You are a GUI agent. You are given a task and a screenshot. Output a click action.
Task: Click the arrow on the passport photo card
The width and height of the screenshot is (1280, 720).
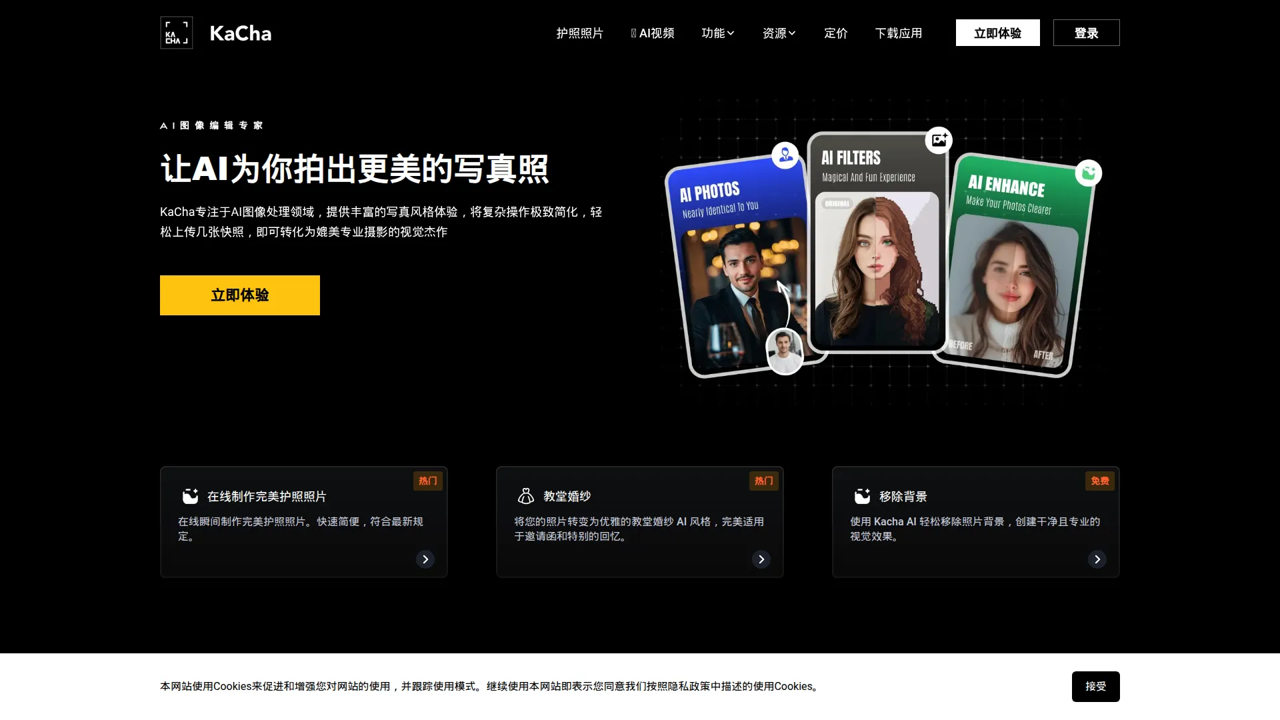tap(425, 559)
